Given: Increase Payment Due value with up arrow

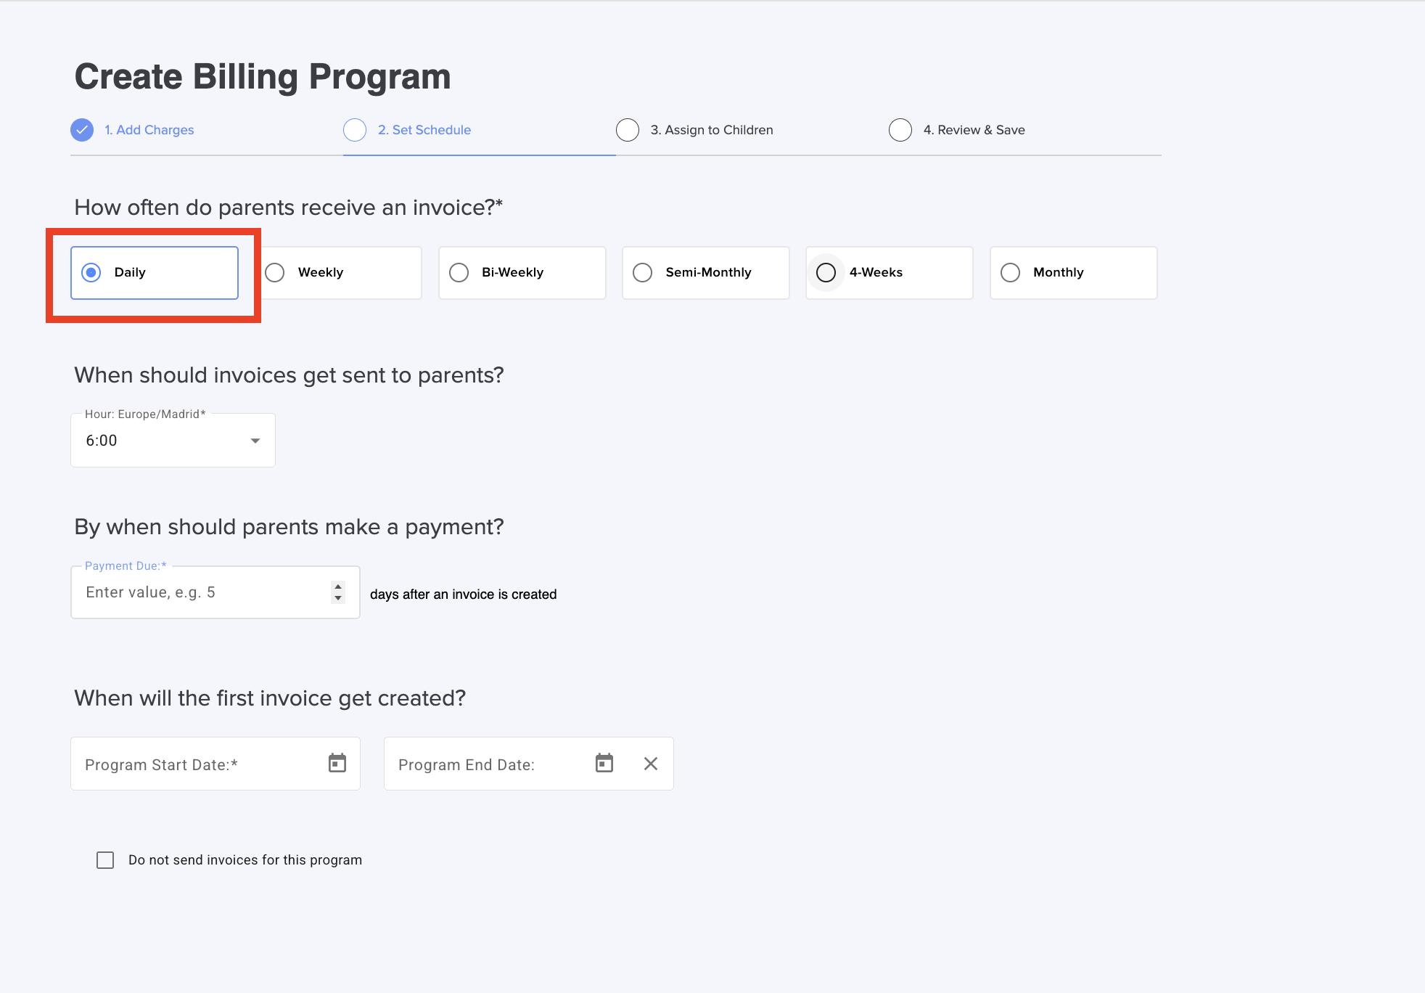Looking at the screenshot, I should click(338, 587).
